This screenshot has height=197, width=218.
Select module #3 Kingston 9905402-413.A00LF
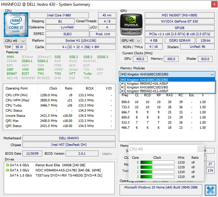coord(167,91)
